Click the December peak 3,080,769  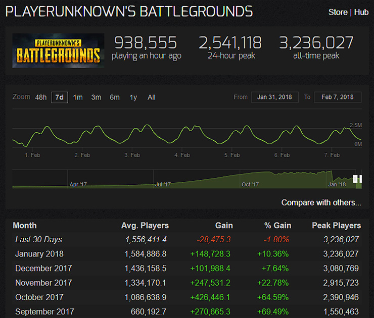[341, 269]
